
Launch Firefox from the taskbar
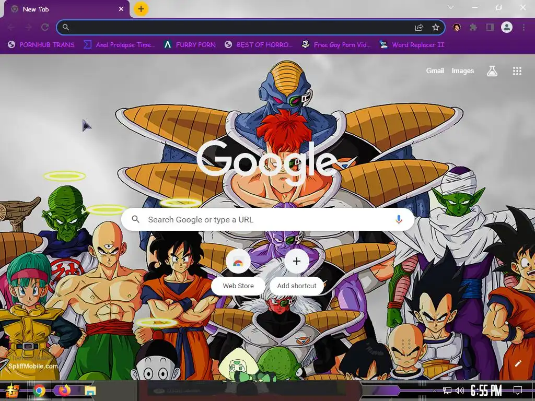click(64, 390)
